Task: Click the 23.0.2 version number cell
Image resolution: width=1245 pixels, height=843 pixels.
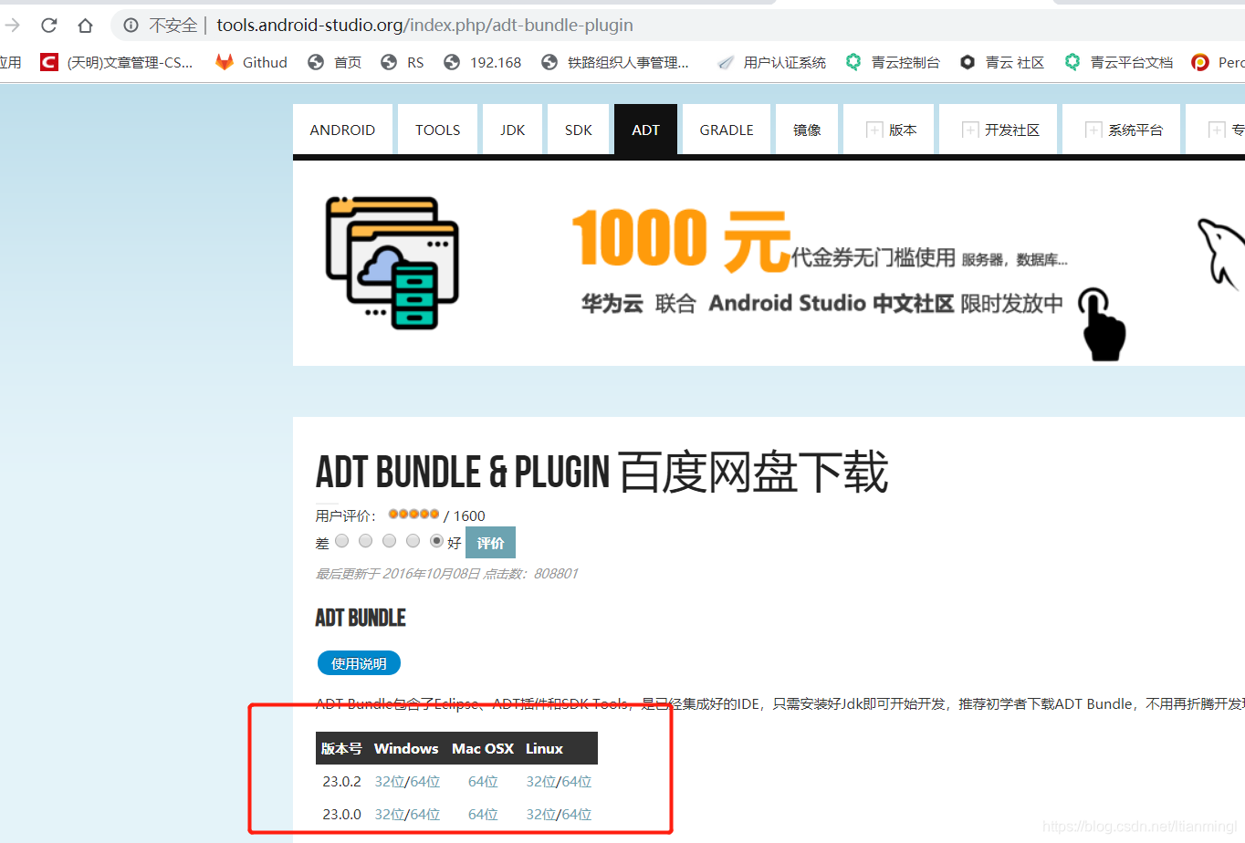Action: click(x=342, y=782)
